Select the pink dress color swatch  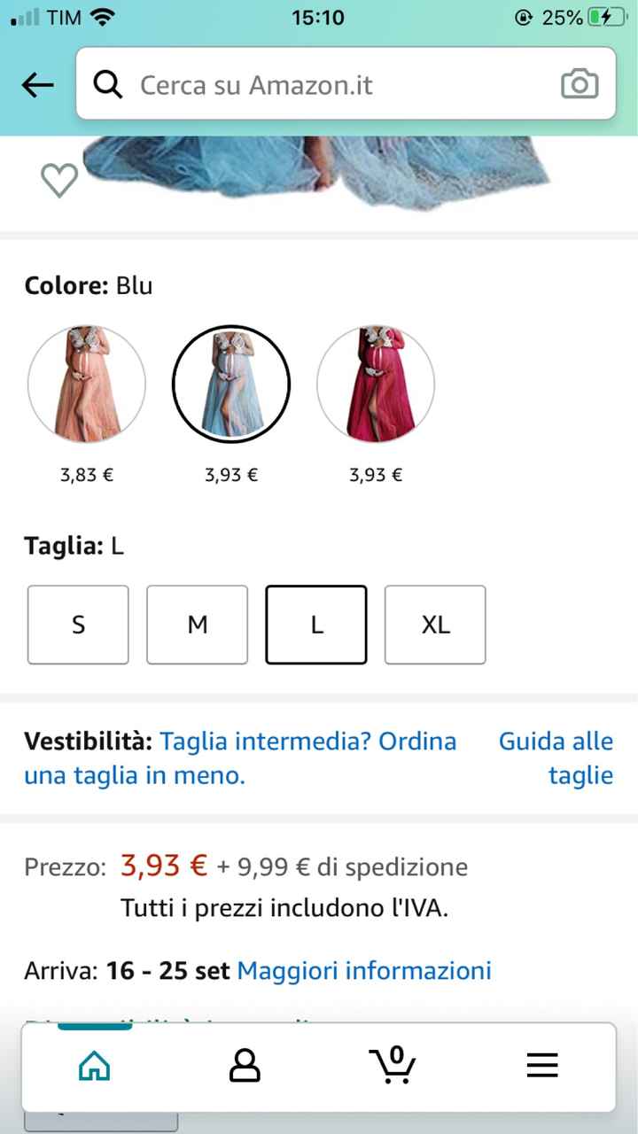[x=87, y=384]
